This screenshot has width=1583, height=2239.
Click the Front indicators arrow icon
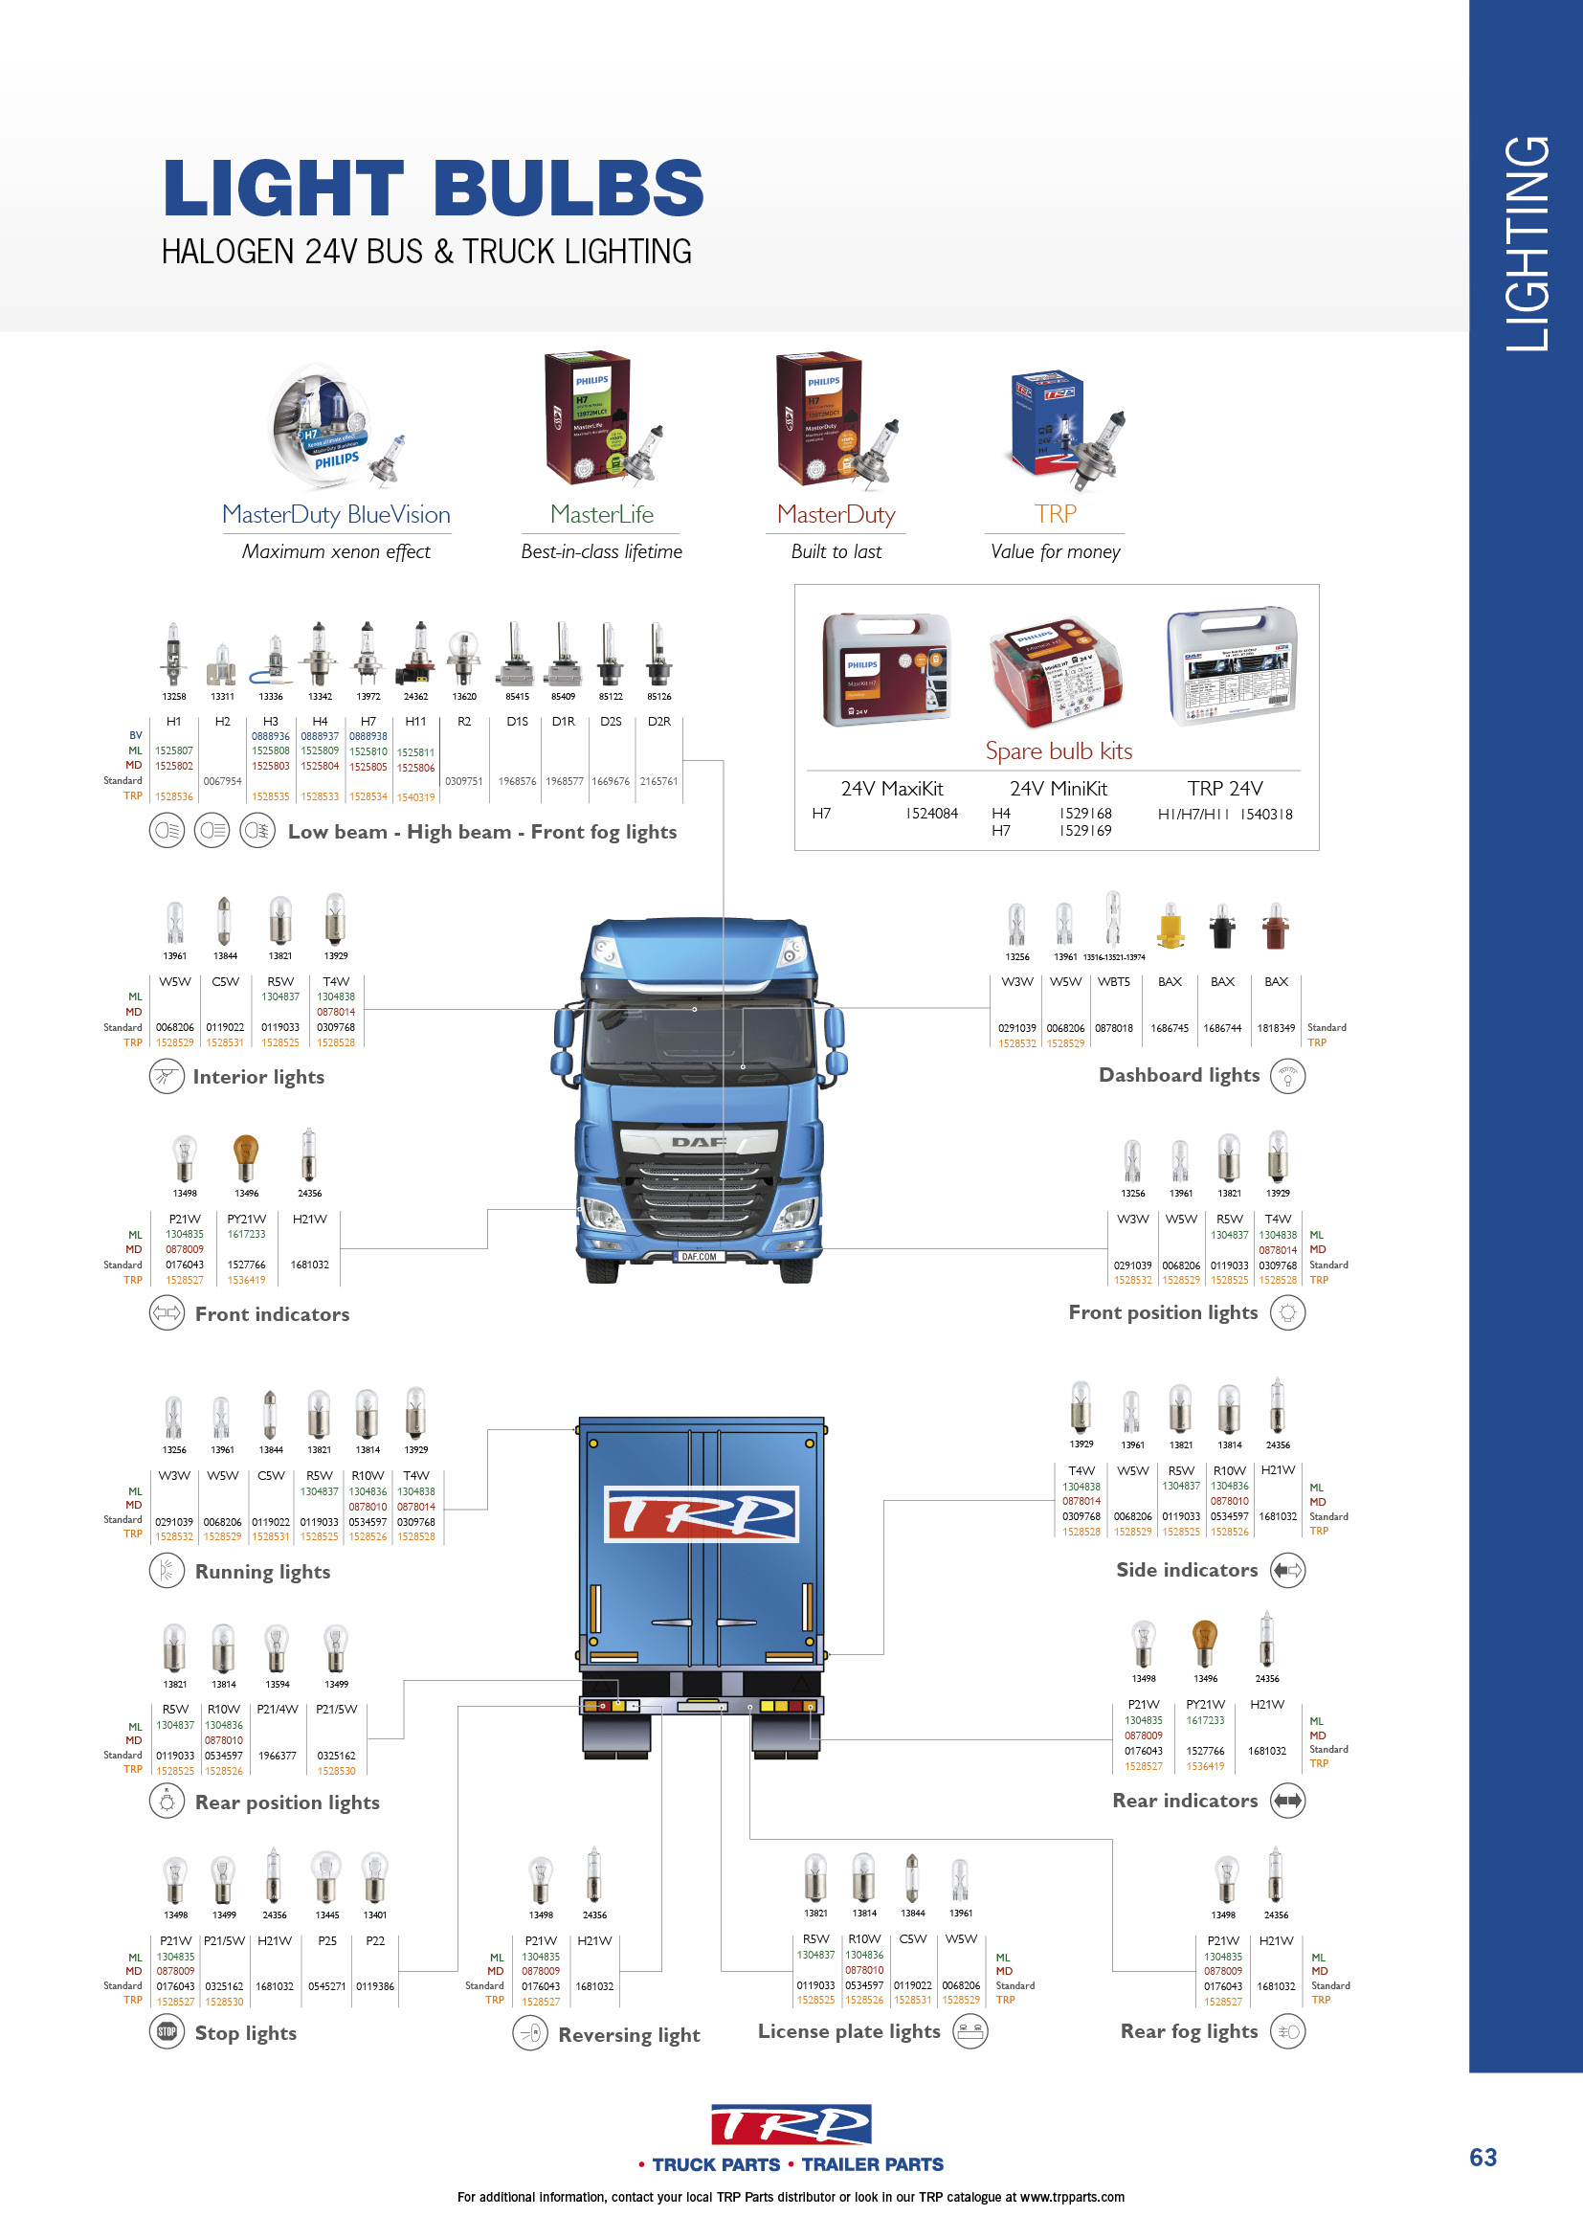(167, 1312)
